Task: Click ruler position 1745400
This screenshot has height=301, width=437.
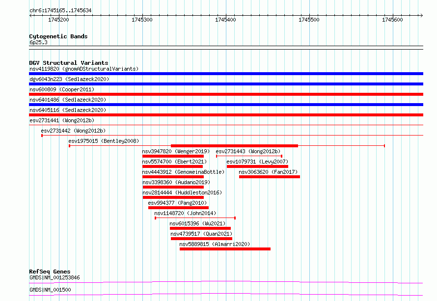Action: (225, 20)
